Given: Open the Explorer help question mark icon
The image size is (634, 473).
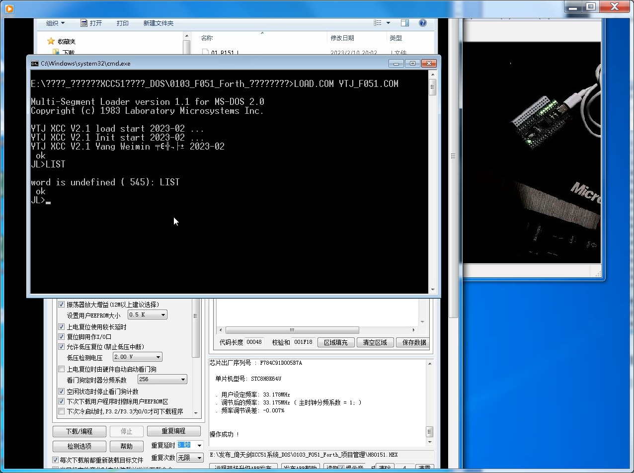Looking at the screenshot, I should coord(423,23).
